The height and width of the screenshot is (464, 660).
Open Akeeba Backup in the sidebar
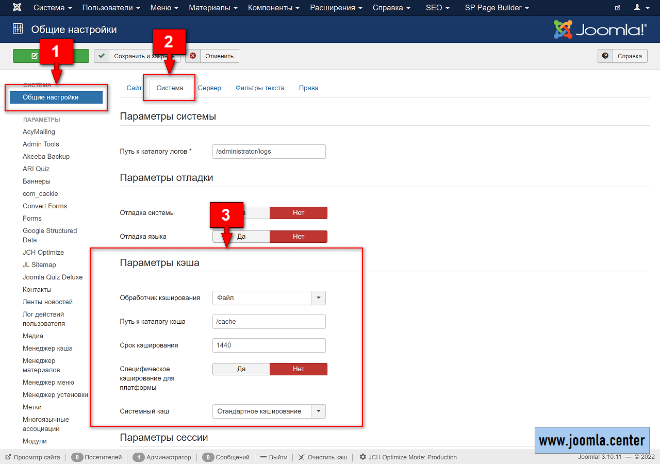[46, 157]
